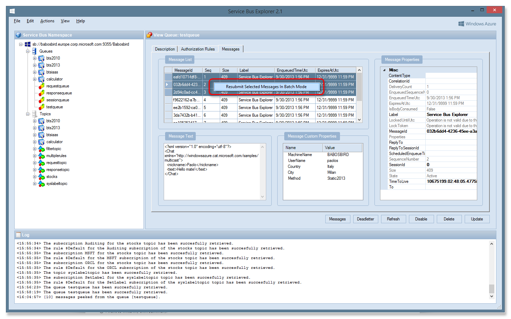The image size is (511, 319).
Task: Open the Actions menu
Action: [x=47, y=21]
